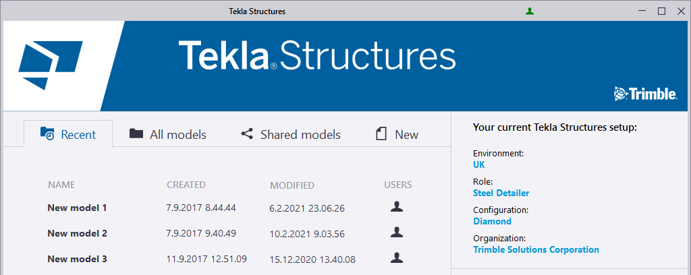Select New model 2 in the list

tap(78, 233)
